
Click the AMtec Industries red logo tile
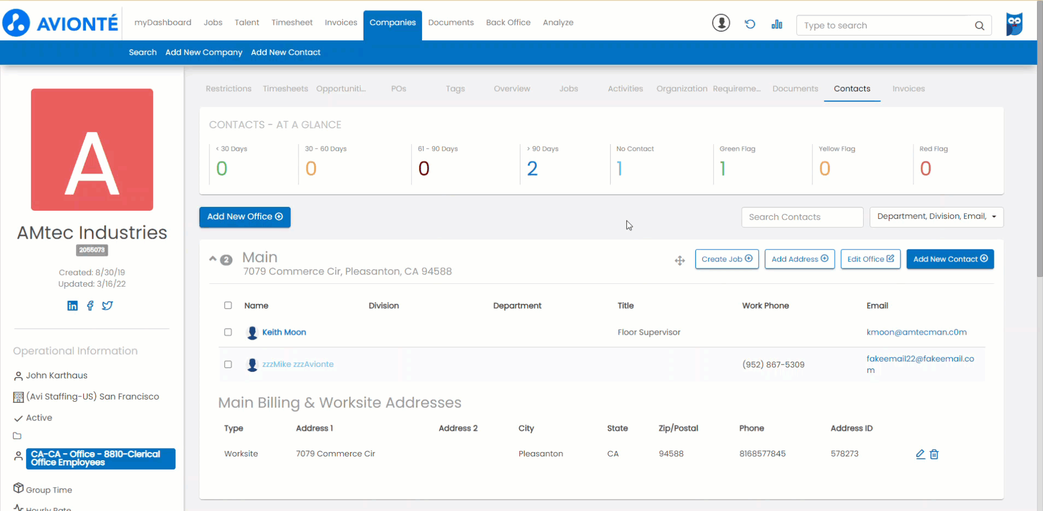(x=92, y=150)
